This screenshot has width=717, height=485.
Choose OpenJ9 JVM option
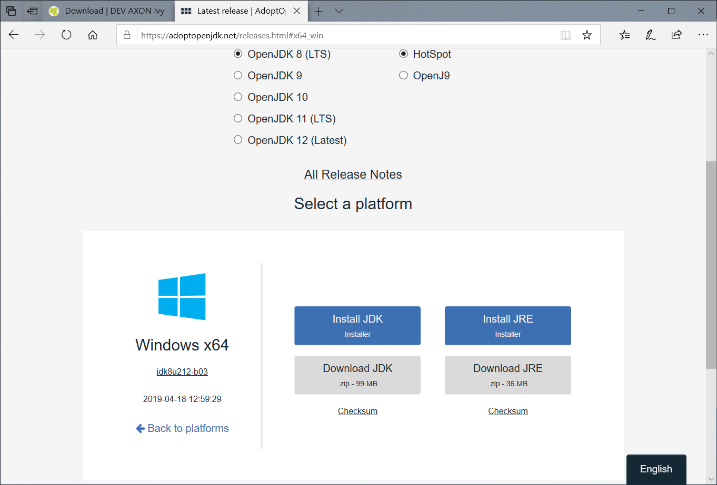click(x=403, y=75)
